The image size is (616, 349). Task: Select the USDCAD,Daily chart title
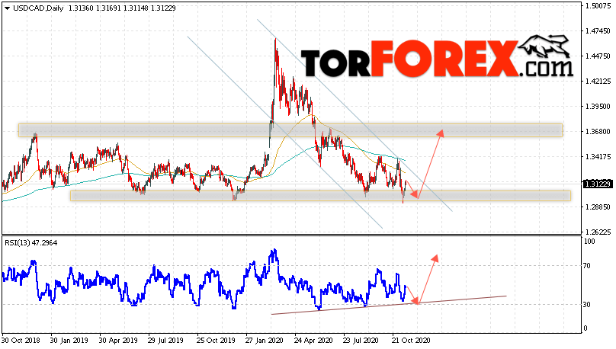38,8
